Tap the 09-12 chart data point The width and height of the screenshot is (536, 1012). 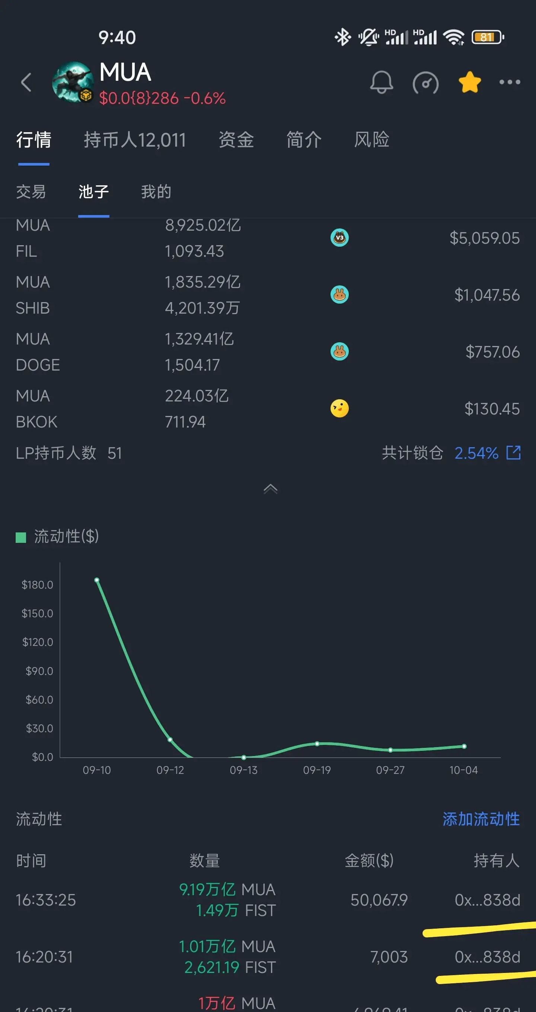(x=170, y=739)
